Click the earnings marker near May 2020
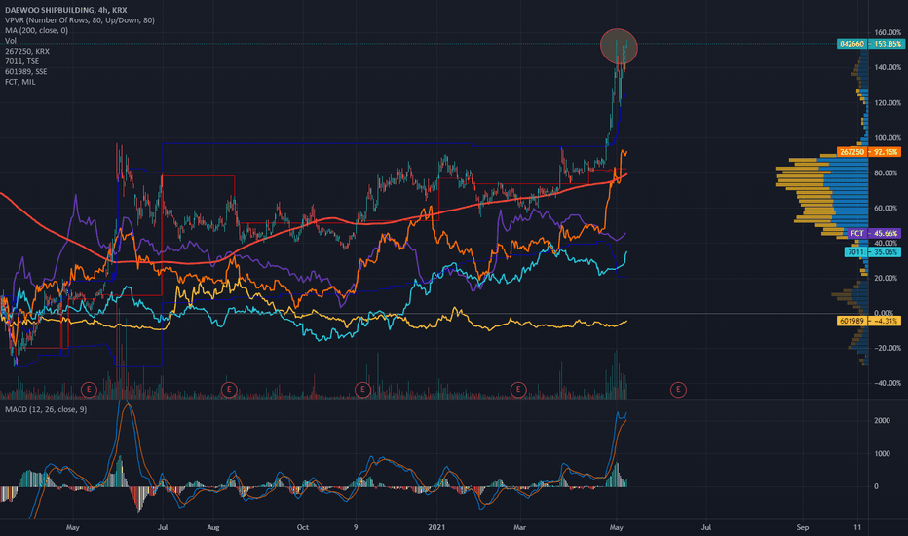The image size is (908, 536). (x=89, y=390)
